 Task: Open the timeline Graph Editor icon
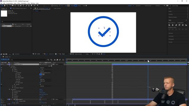click(x=63, y=60)
